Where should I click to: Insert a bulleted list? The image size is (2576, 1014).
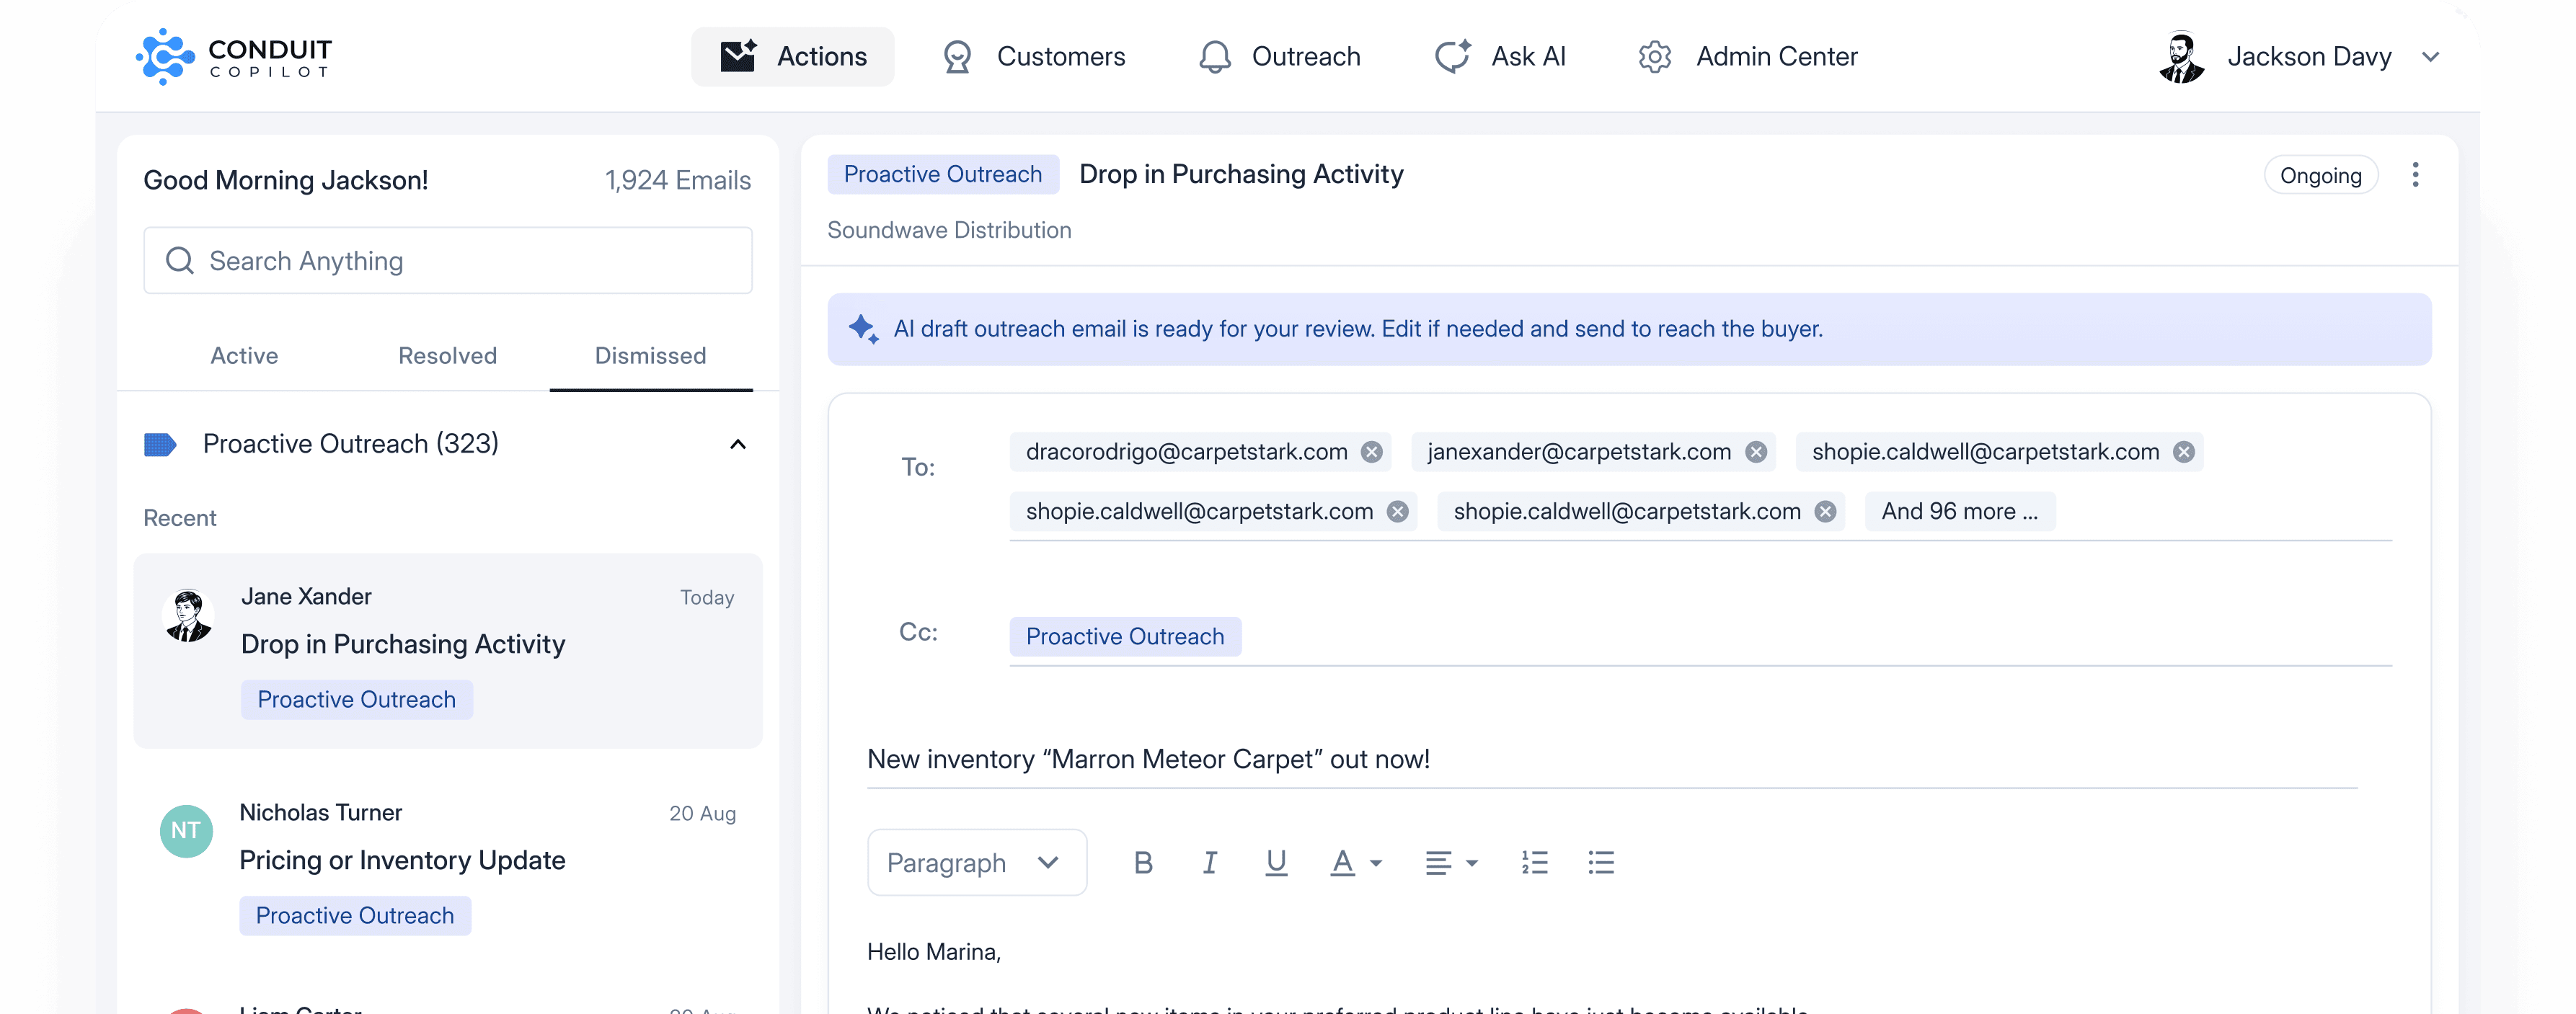click(x=1600, y=862)
